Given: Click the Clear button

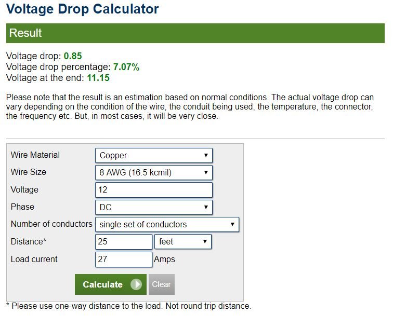Looking at the screenshot, I should 161,284.
